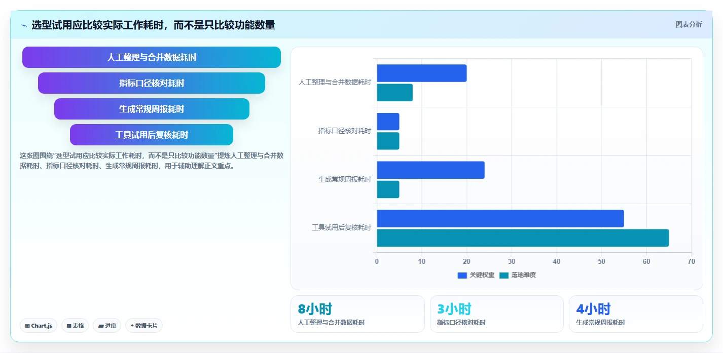Select funnel stage 生成常规周报耗时
The width and height of the screenshot is (723, 353).
pyautogui.click(x=152, y=109)
